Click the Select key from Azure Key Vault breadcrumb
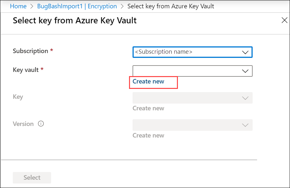 [171, 6]
